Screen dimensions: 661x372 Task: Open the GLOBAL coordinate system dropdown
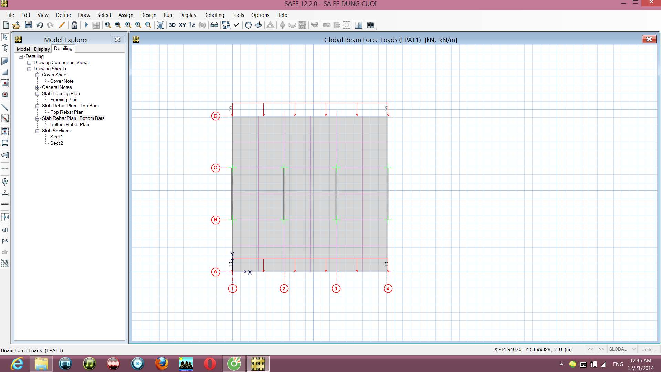(x=622, y=349)
